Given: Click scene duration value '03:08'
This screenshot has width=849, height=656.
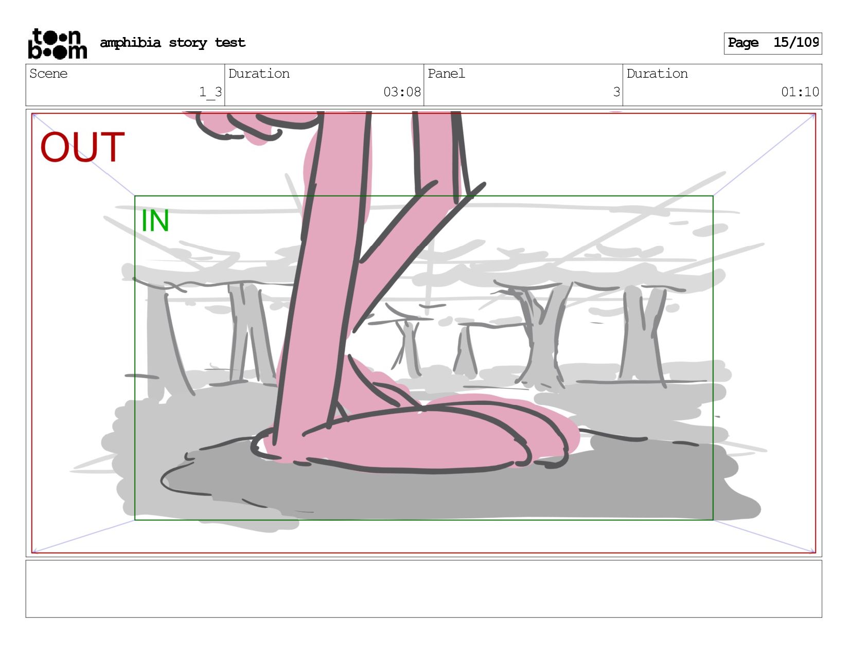Looking at the screenshot, I should tap(402, 92).
